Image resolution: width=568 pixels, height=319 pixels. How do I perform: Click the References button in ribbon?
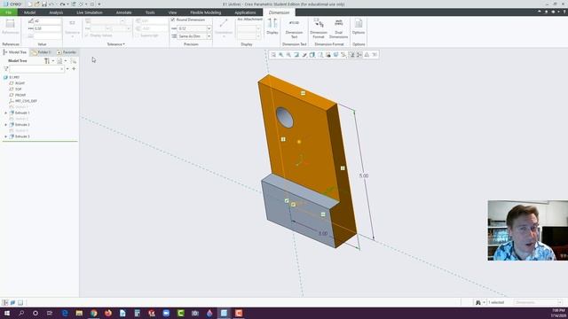coord(11,27)
